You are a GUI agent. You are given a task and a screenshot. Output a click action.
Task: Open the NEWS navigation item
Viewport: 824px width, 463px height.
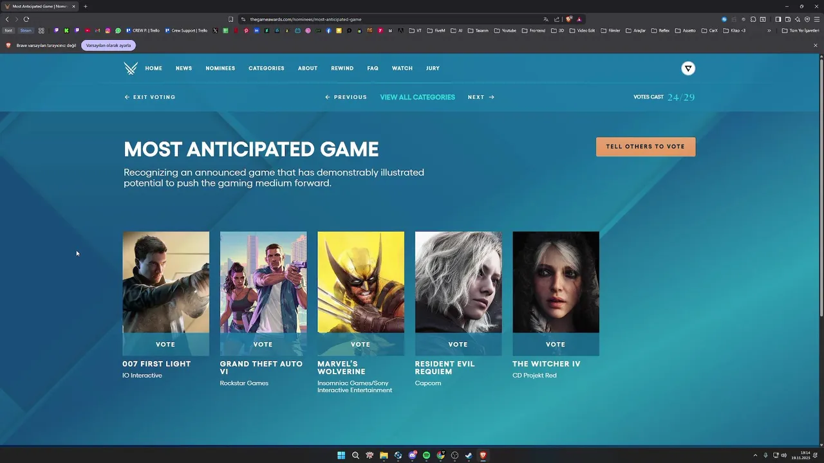click(184, 68)
